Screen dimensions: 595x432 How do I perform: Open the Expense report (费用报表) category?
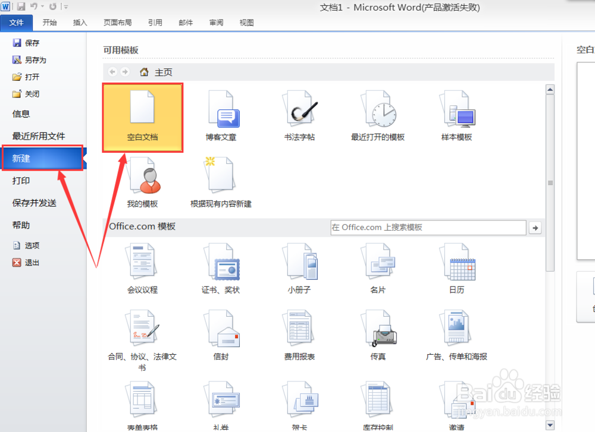pos(299,336)
